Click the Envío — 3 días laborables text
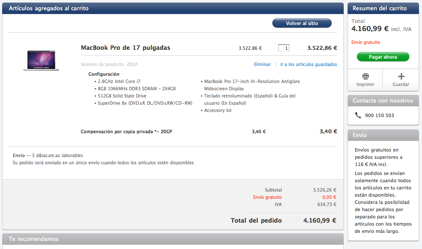 (48, 155)
